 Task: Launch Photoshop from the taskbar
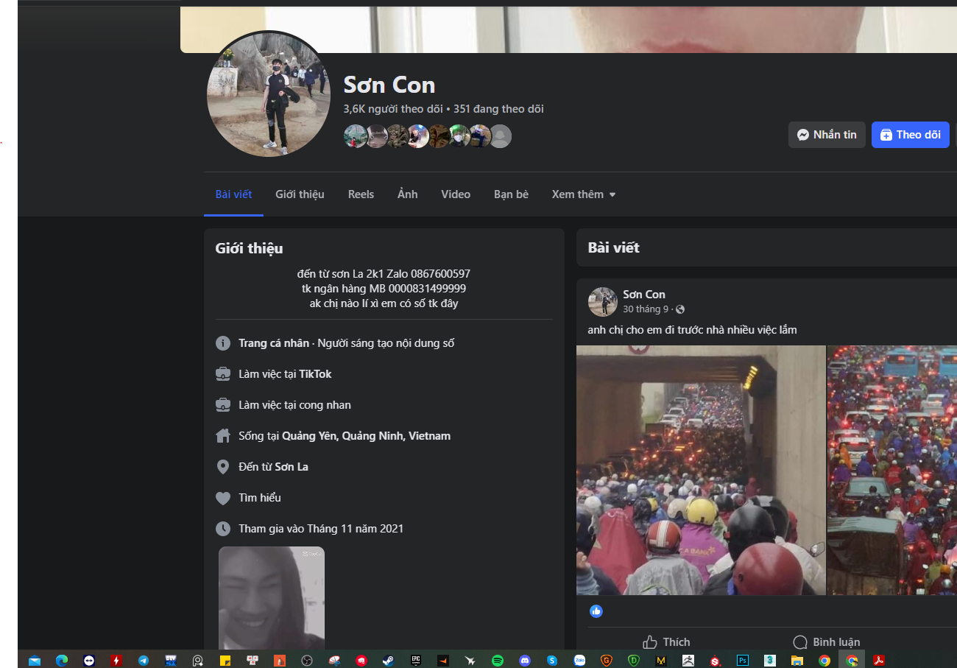click(743, 661)
